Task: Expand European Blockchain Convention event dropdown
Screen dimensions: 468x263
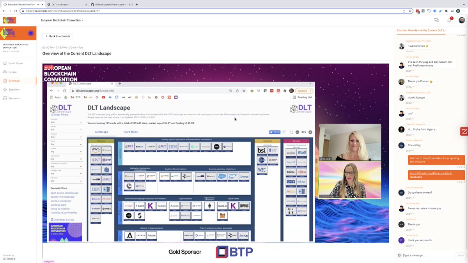Action: click(x=62, y=20)
